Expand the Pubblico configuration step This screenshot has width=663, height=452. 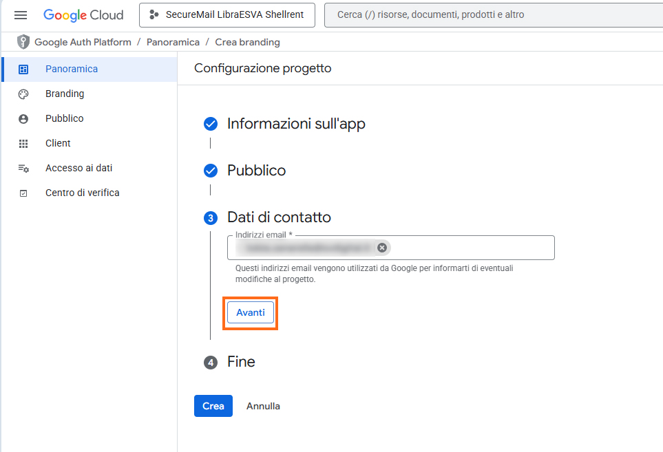point(256,171)
